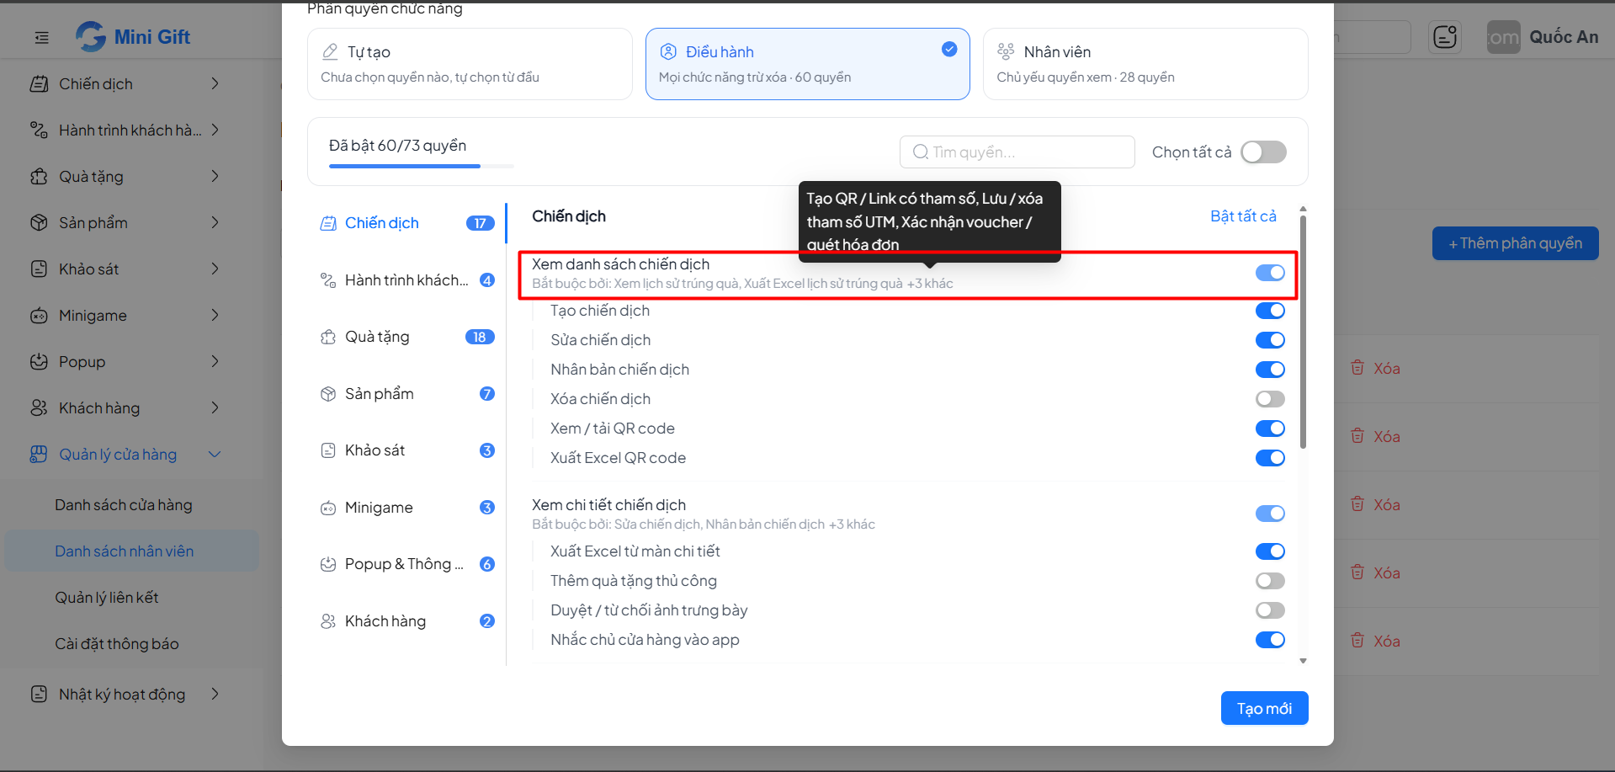The width and height of the screenshot is (1615, 772).
Task: Expand the Khách hàng sidebar chevron
Action: pyautogui.click(x=215, y=407)
